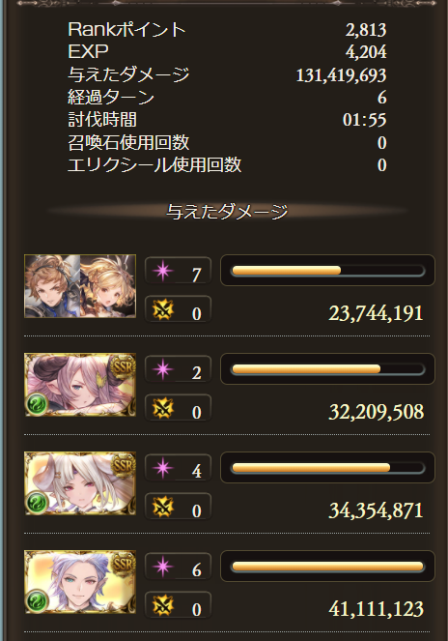Image resolution: width=448 pixels, height=641 pixels.
Task: Click the pink star icon showing 6
Action: click(162, 567)
